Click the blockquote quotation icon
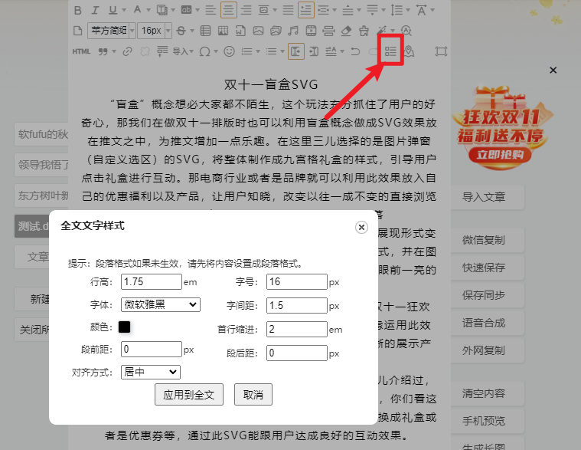This screenshot has width=581, height=450. (x=103, y=51)
